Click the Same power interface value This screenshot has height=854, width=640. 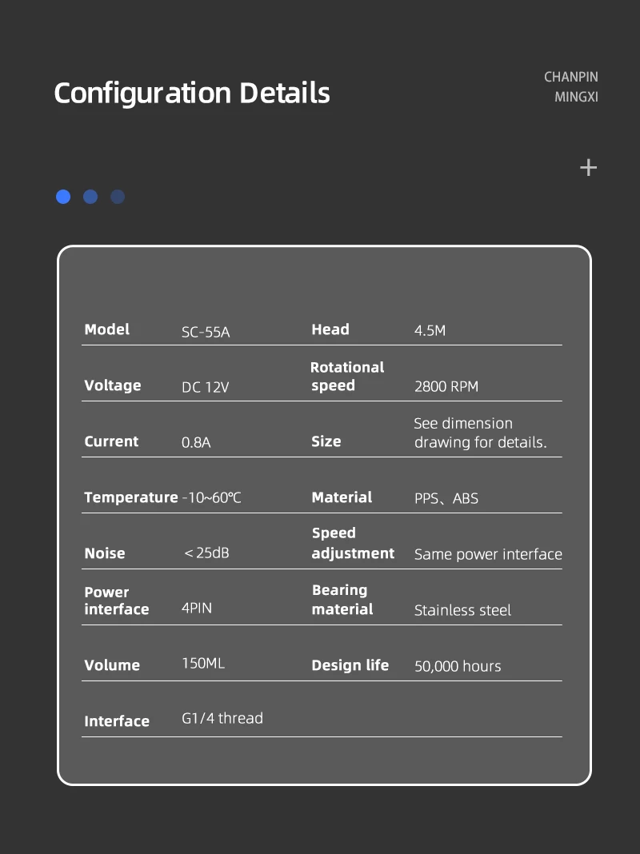coord(488,554)
